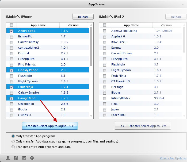The width and height of the screenshot is (187, 162).
Task: Click the iPhone list vertical scrollbar thumb
Action: point(91,47)
